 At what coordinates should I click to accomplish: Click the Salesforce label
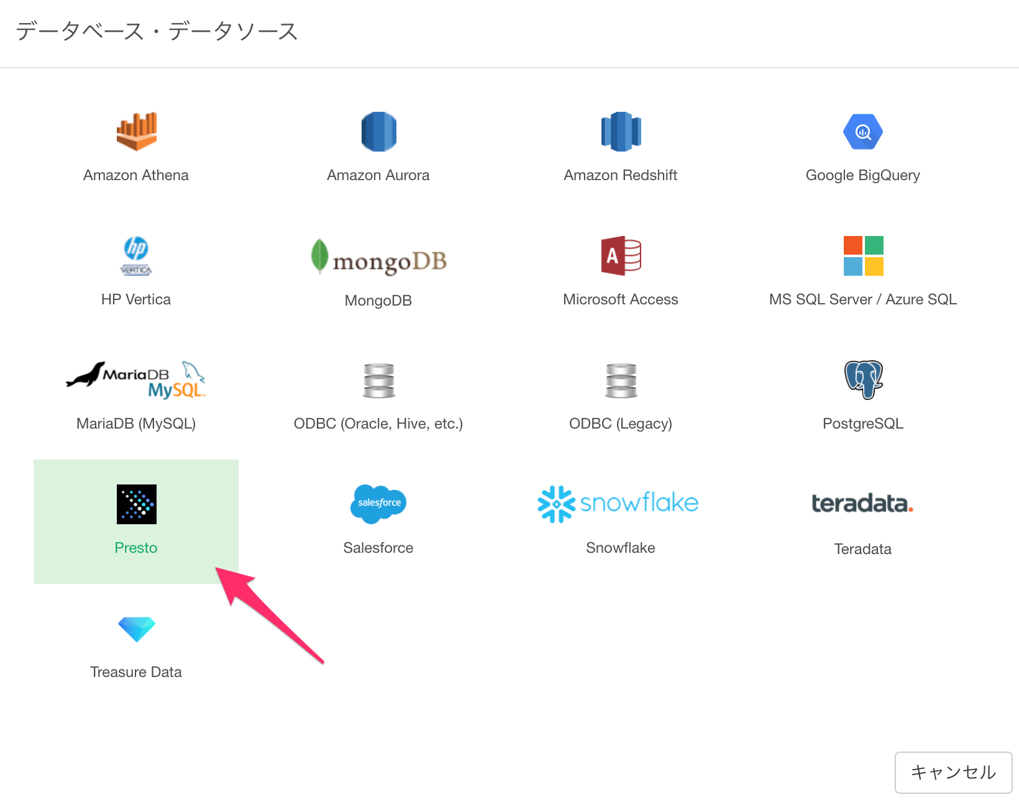pos(378,548)
